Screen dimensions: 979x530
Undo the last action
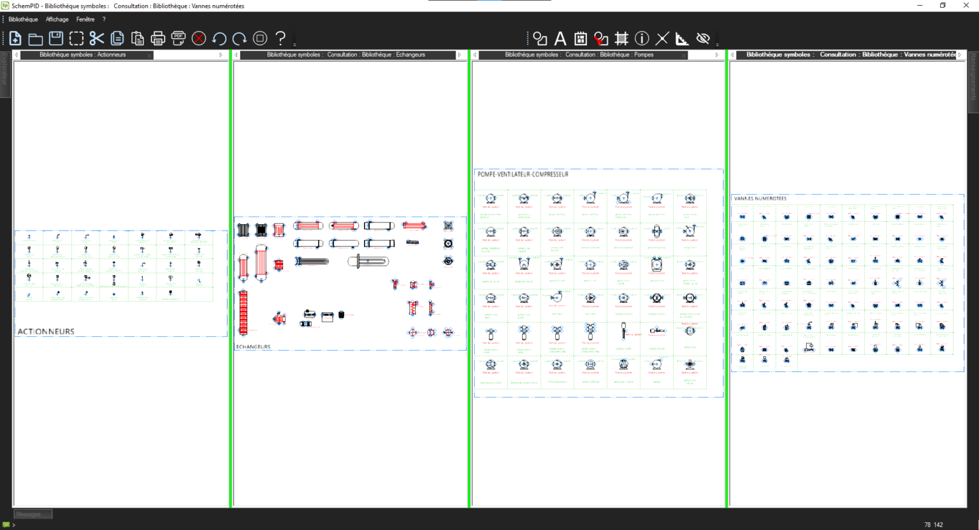(x=219, y=38)
